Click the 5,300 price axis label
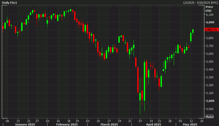This screenshot has height=126, width=219. click(210, 77)
